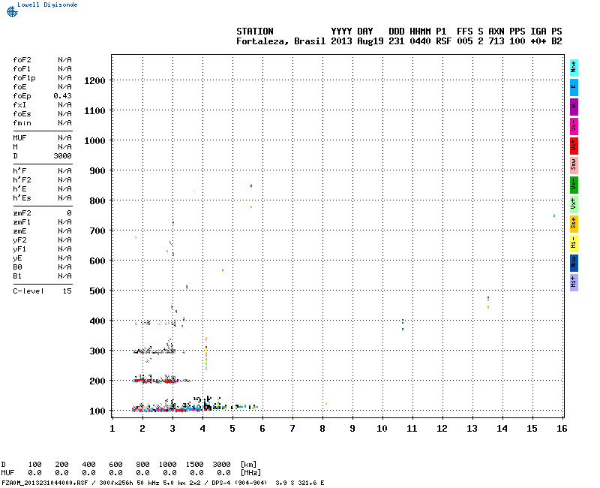600x488 pixels.
Task: Click the file name FZA0M_2013231044000.RSF in the footer
Action: coord(45,483)
